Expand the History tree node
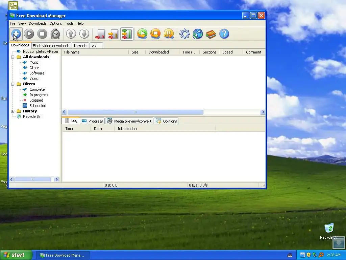Viewport: 346px width, 260px height. [x=13, y=111]
